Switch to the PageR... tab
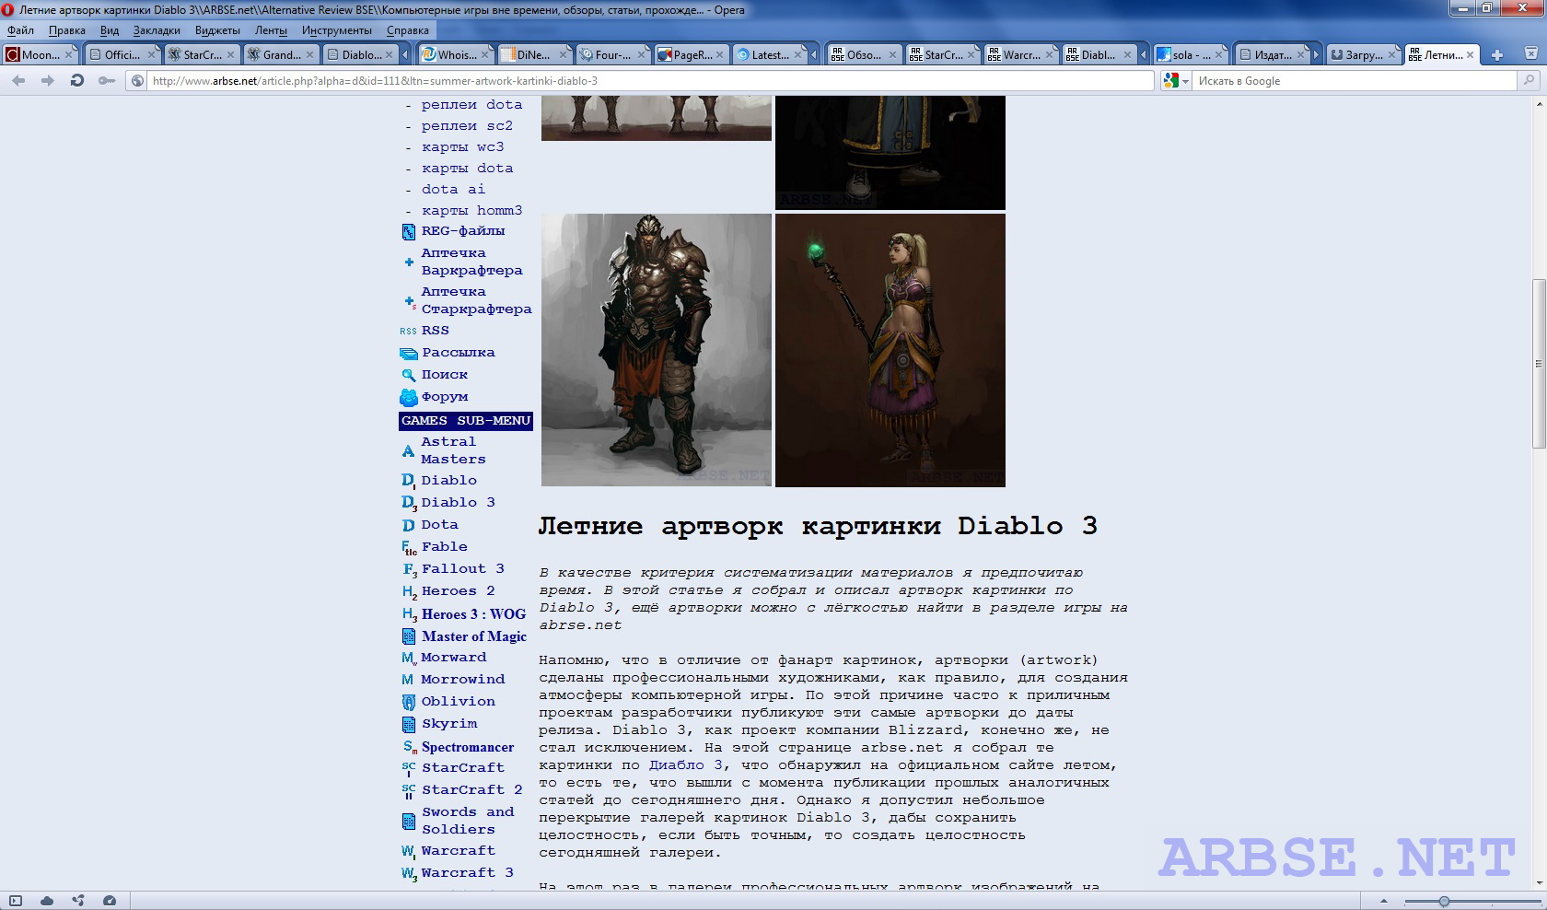1547x910 pixels. pos(689,55)
